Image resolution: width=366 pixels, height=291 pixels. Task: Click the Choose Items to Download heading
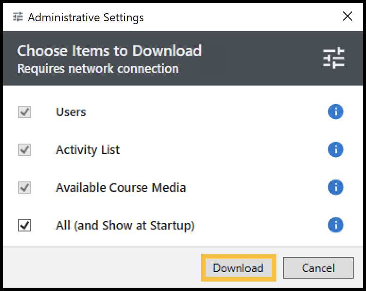[x=109, y=51]
